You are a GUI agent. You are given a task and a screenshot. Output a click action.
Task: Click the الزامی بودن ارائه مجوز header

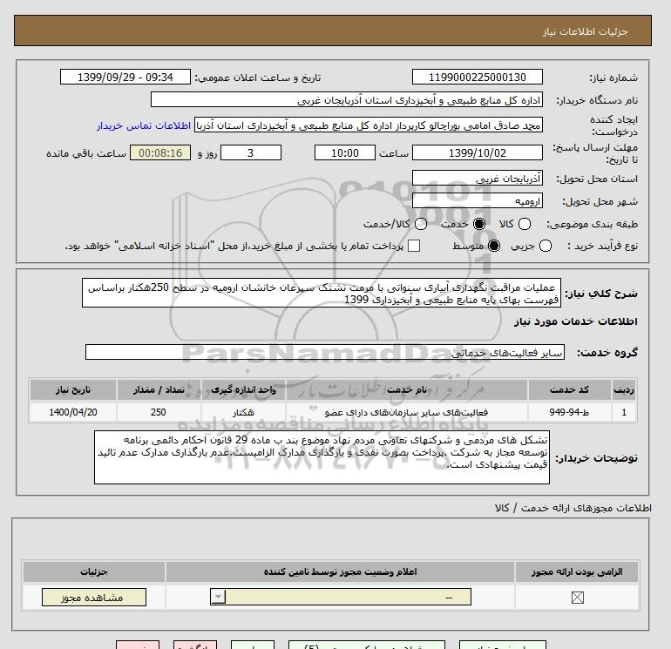pyautogui.click(x=577, y=571)
